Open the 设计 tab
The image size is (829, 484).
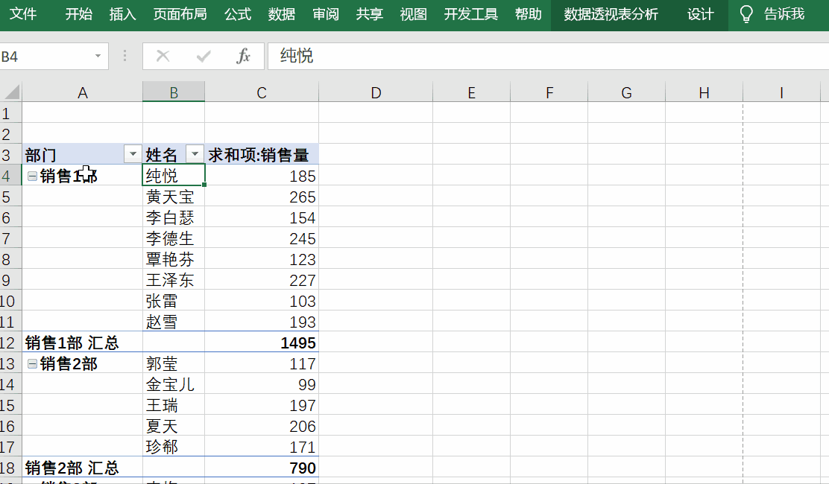700,14
